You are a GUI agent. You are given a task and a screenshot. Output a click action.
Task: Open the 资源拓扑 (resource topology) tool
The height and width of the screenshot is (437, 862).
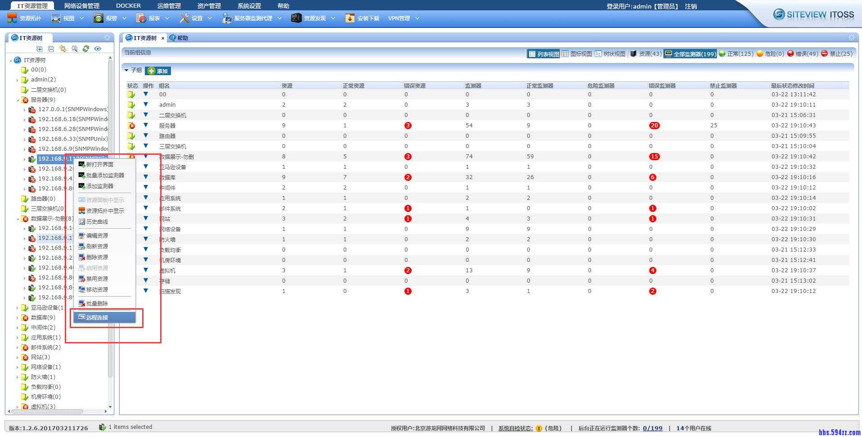coord(25,18)
